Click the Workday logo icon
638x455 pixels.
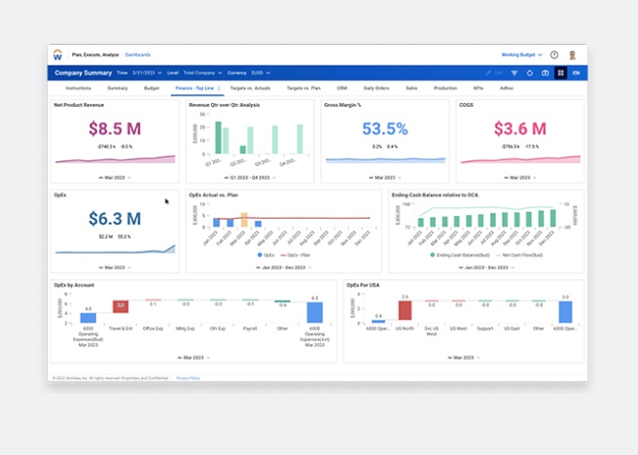click(56, 55)
